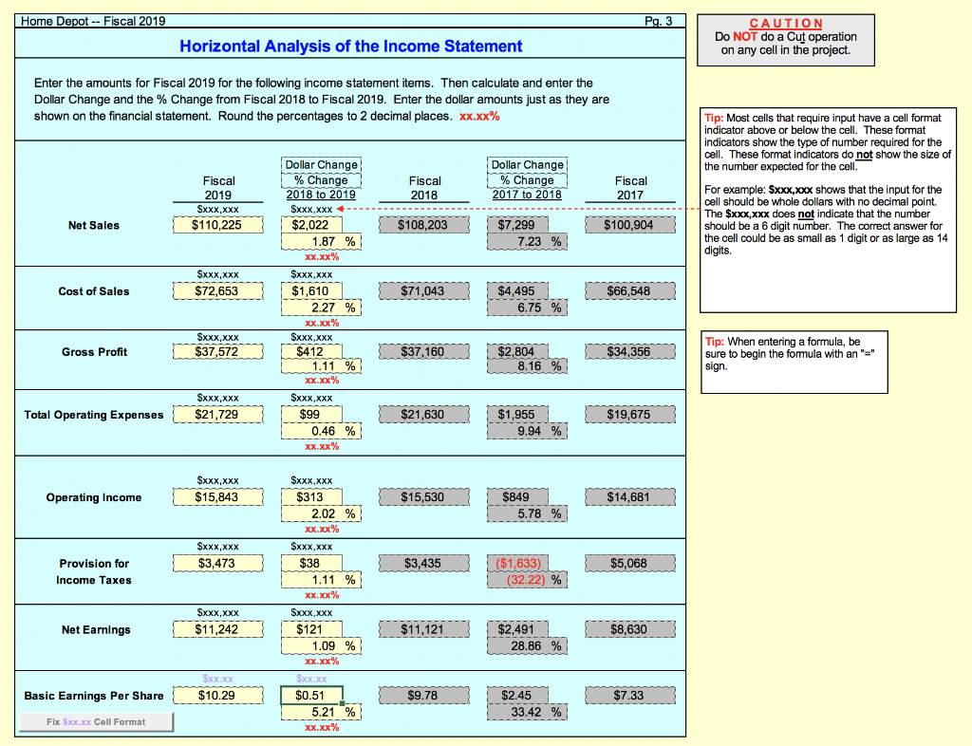Click the Fix $xx.xx Cell Format button
972x746 pixels.
pyautogui.click(x=95, y=721)
